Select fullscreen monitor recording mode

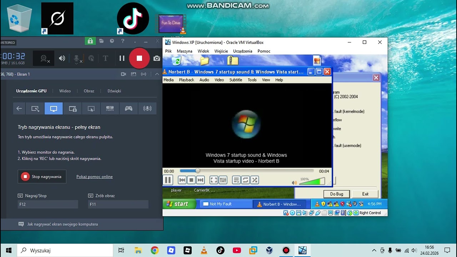[54, 109]
